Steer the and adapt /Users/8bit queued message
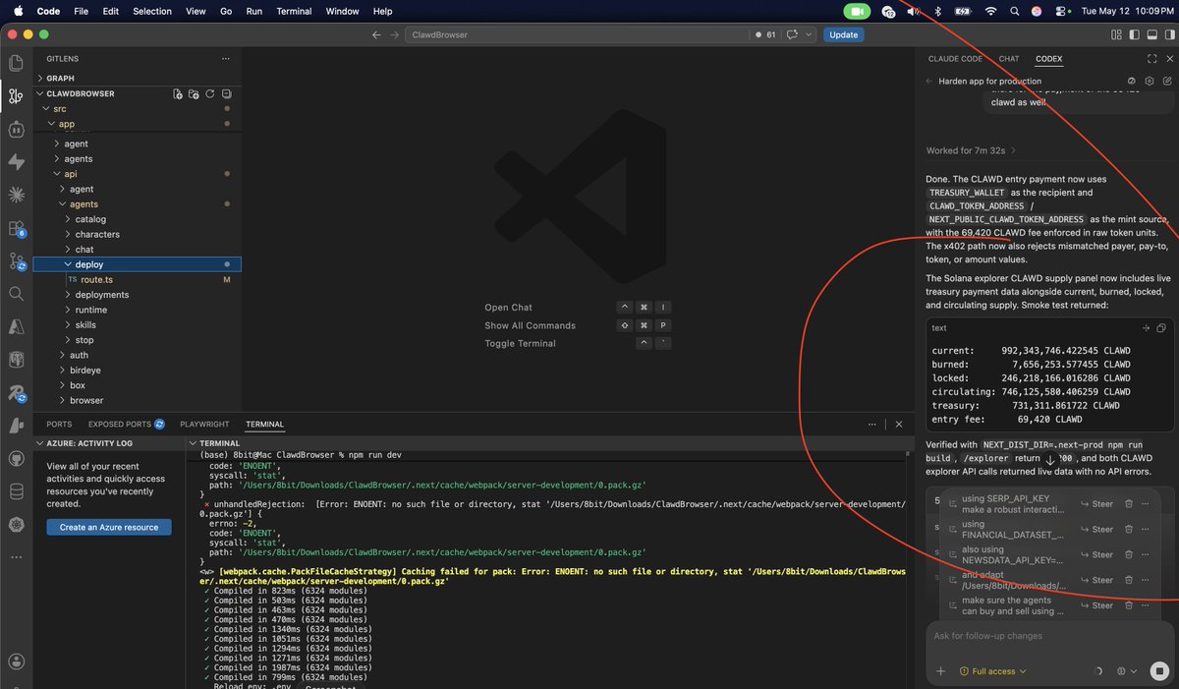The width and height of the screenshot is (1179, 689). 1096,580
